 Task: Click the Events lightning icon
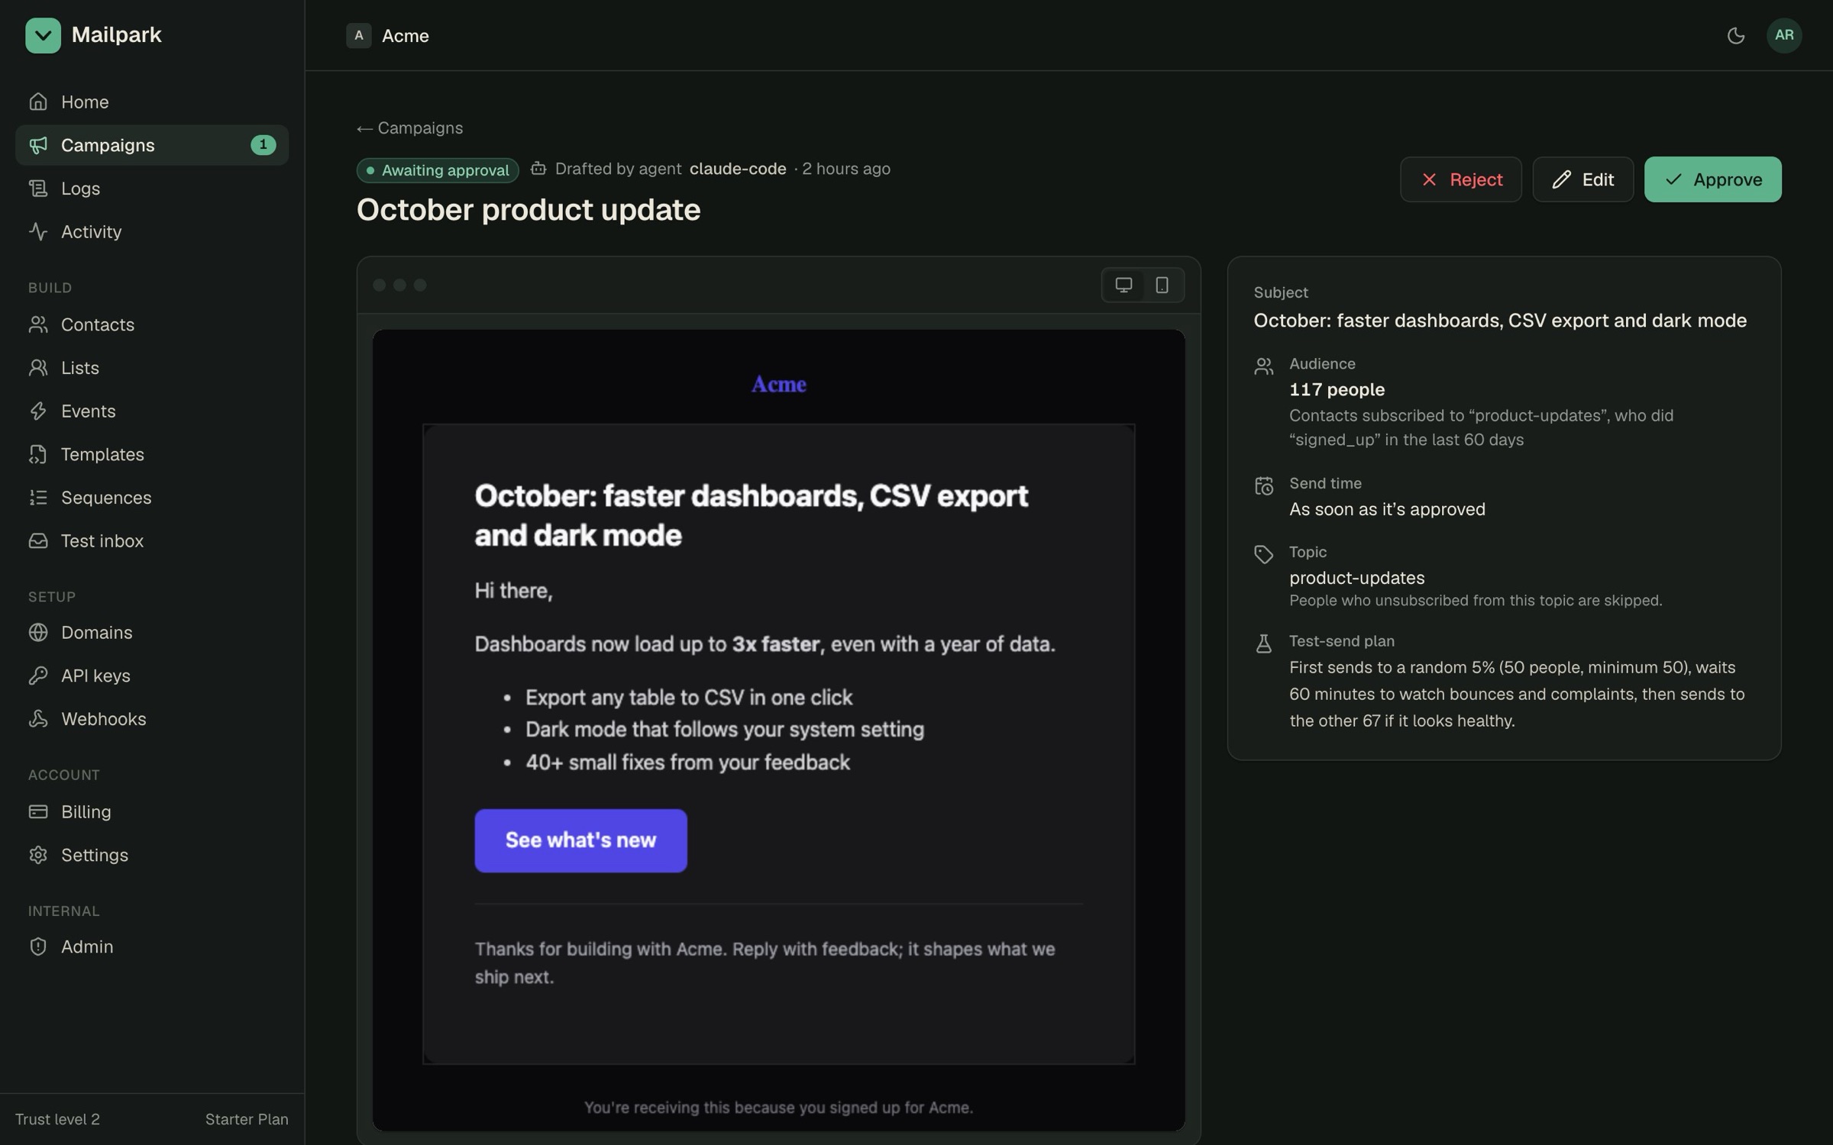tap(38, 411)
